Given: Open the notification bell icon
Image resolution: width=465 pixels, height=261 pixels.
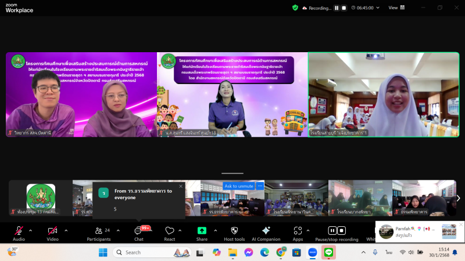Looking at the screenshot, I should coord(455,252).
